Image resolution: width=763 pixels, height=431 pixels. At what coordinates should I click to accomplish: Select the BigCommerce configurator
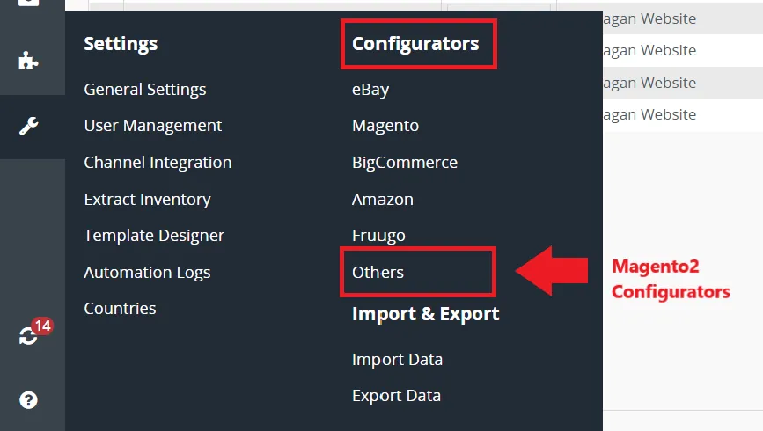pyautogui.click(x=404, y=163)
